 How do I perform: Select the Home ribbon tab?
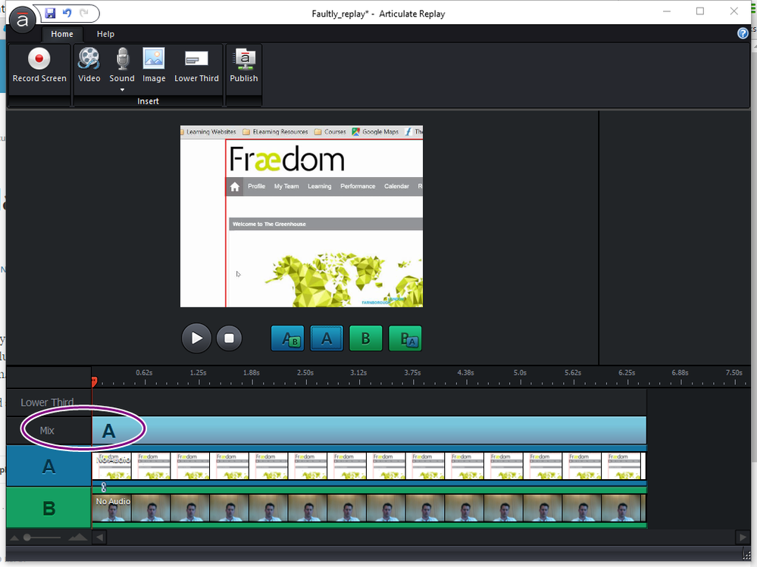click(x=62, y=34)
